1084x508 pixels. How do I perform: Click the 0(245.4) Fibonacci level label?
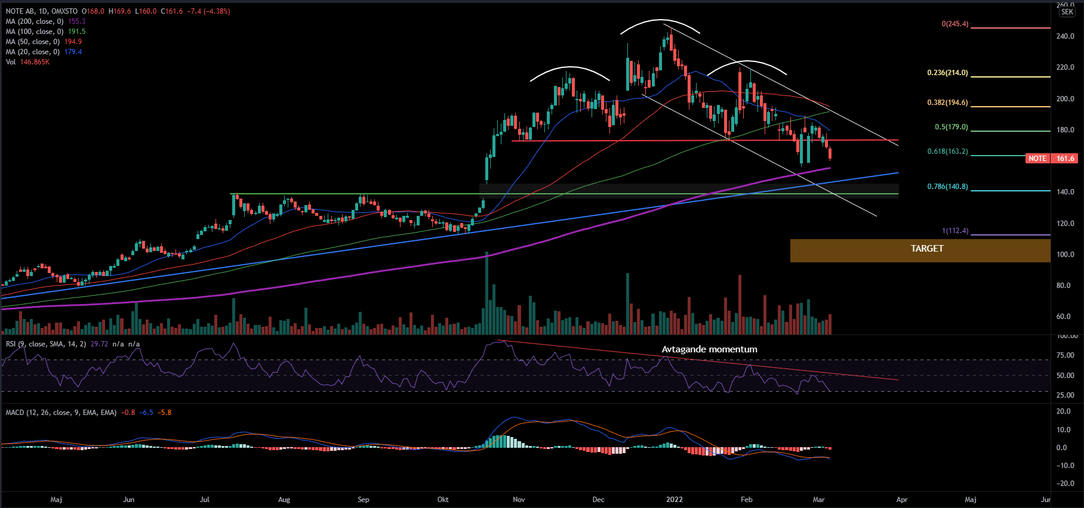pos(954,24)
